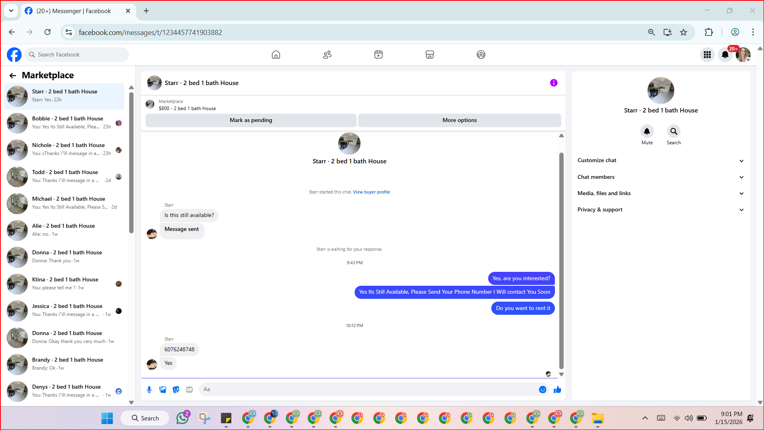Click the Mark as pending button

tap(251, 120)
